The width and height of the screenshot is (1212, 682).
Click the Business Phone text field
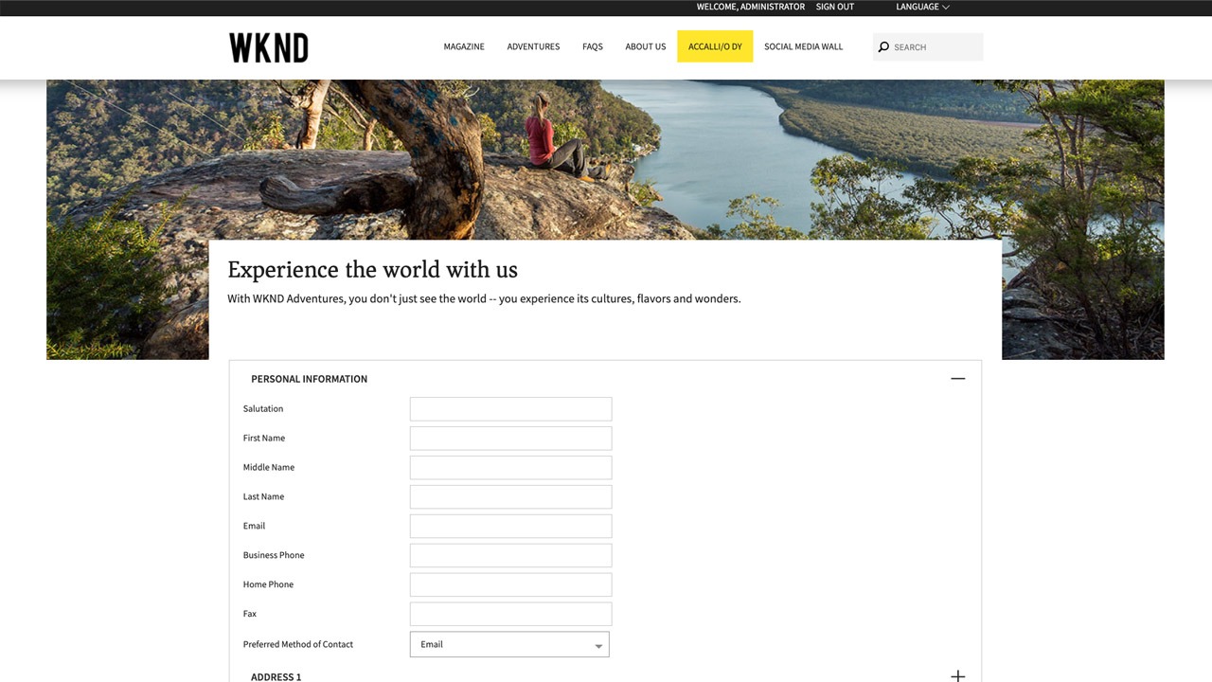pos(511,556)
